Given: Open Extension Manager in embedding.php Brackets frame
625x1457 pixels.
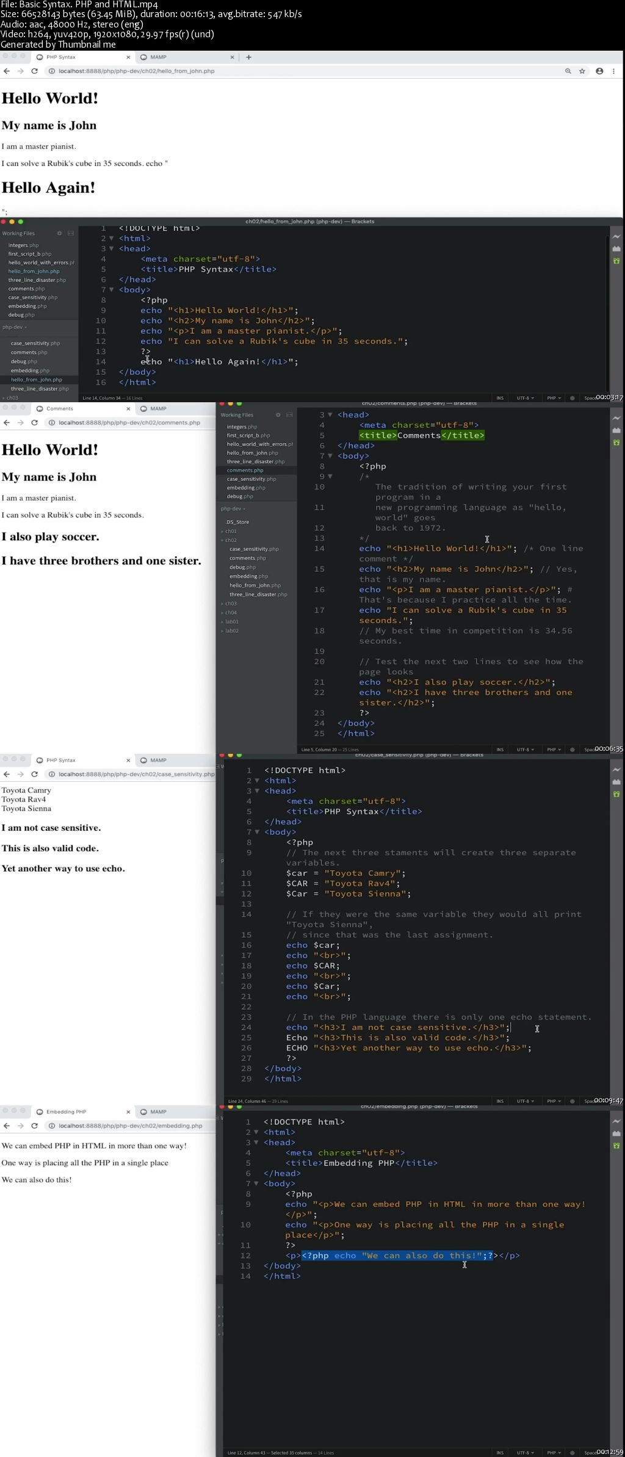Looking at the screenshot, I should point(616,1133).
